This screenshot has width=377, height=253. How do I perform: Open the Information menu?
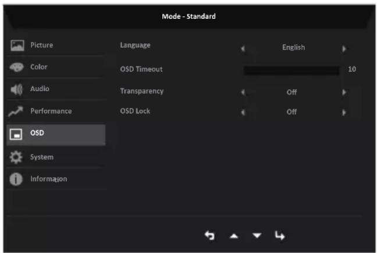(x=56, y=179)
